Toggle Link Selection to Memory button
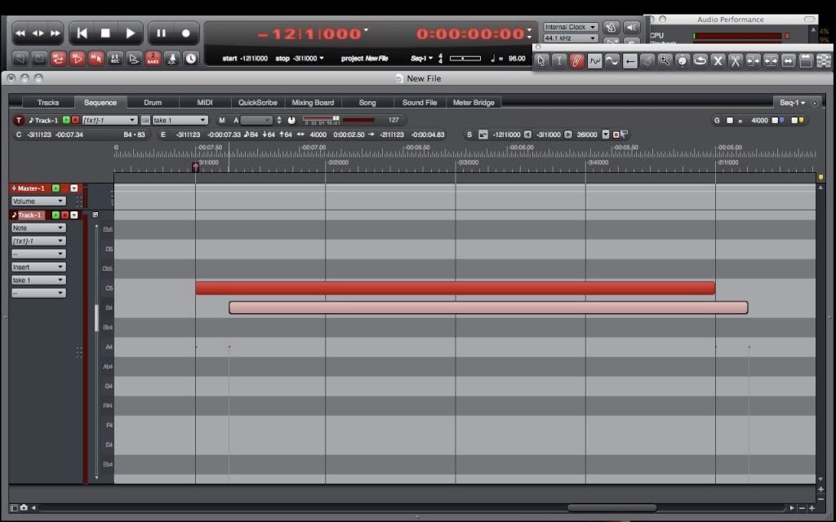The width and height of the screenshot is (836, 522). point(96,59)
